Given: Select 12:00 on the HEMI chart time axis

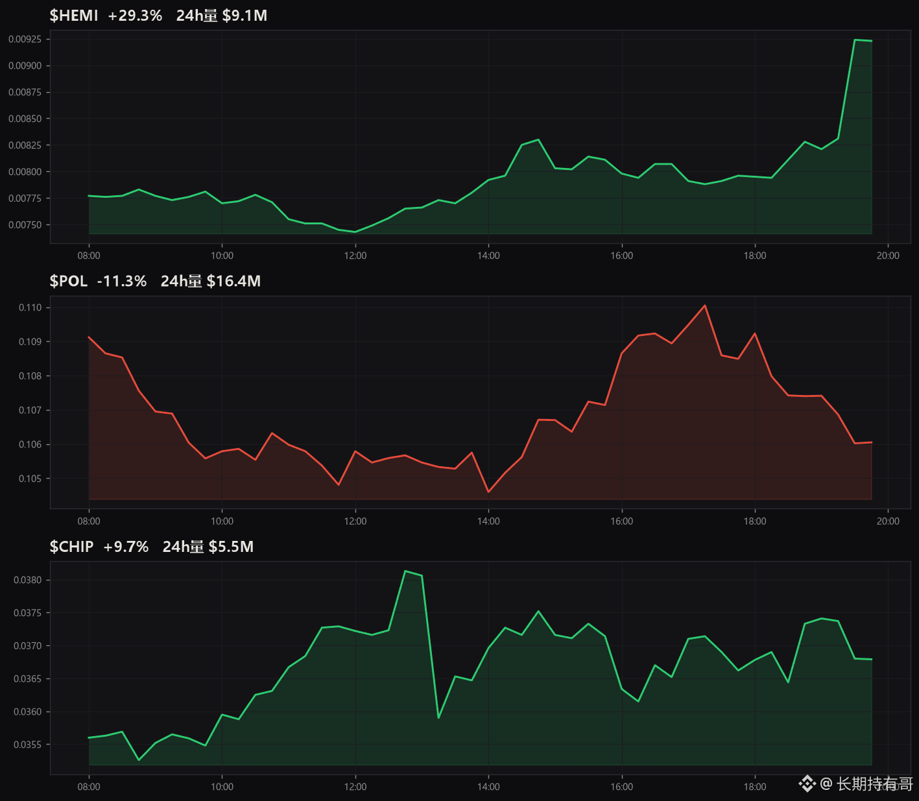Looking at the screenshot, I should coord(355,256).
